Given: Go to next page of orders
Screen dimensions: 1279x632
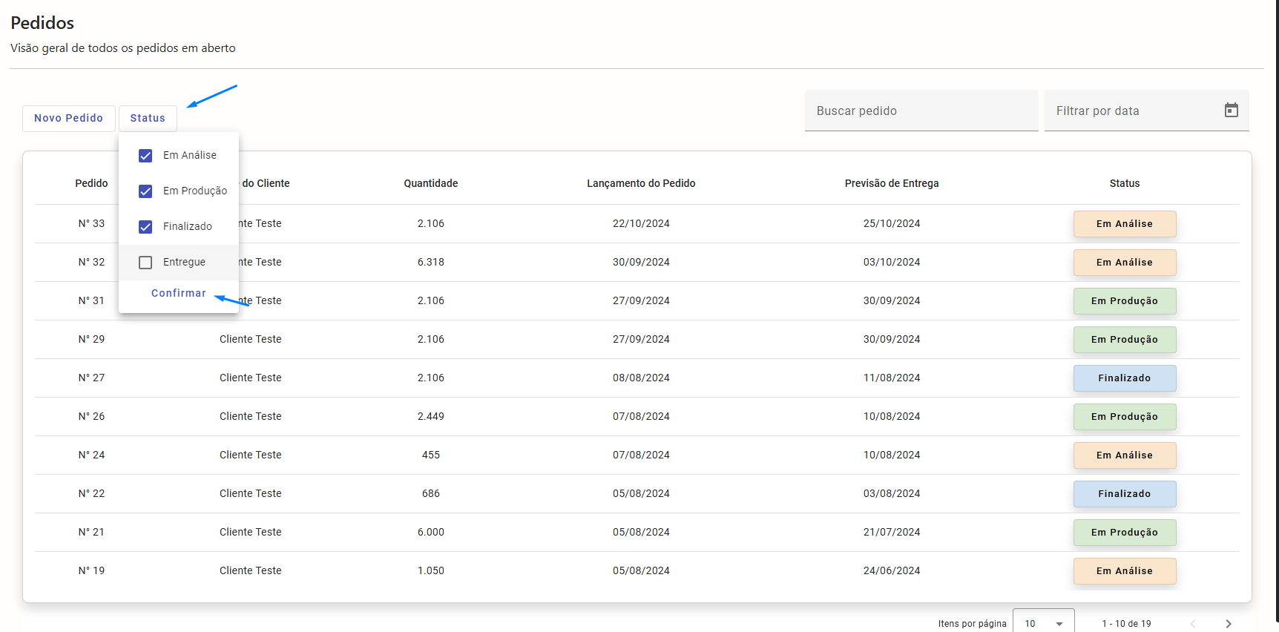Looking at the screenshot, I should click(x=1228, y=624).
